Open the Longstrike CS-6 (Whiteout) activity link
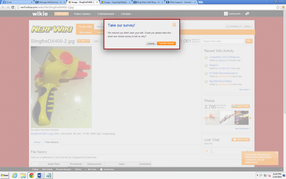Screen dimensions: 286x179 point(224,57)
